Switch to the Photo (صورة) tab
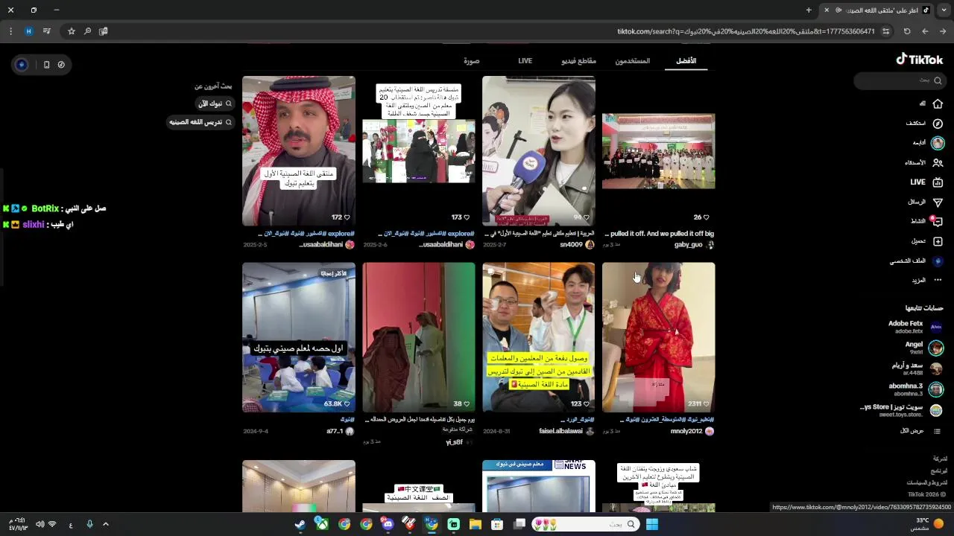The height and width of the screenshot is (536, 954). (471, 61)
